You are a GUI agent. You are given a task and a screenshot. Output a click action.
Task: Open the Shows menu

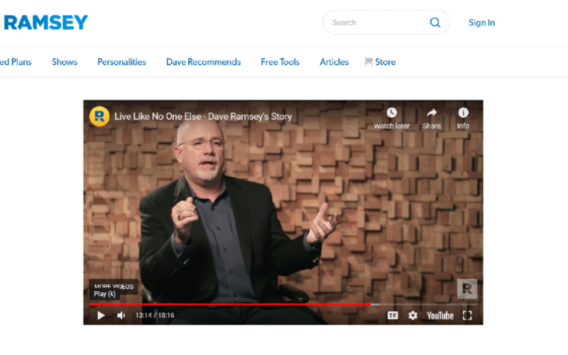tap(65, 62)
